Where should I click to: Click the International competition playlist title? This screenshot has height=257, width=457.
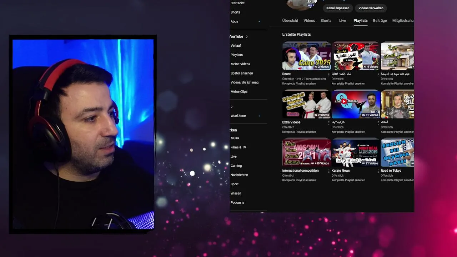(300, 171)
